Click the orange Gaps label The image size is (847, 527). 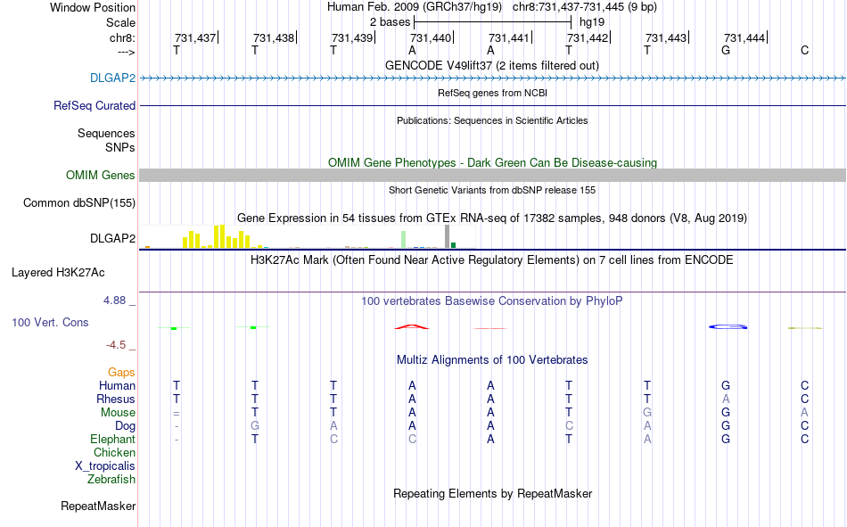(121, 372)
